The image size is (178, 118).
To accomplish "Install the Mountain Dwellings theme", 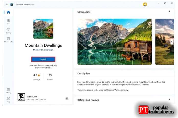I will tap(43, 59).
